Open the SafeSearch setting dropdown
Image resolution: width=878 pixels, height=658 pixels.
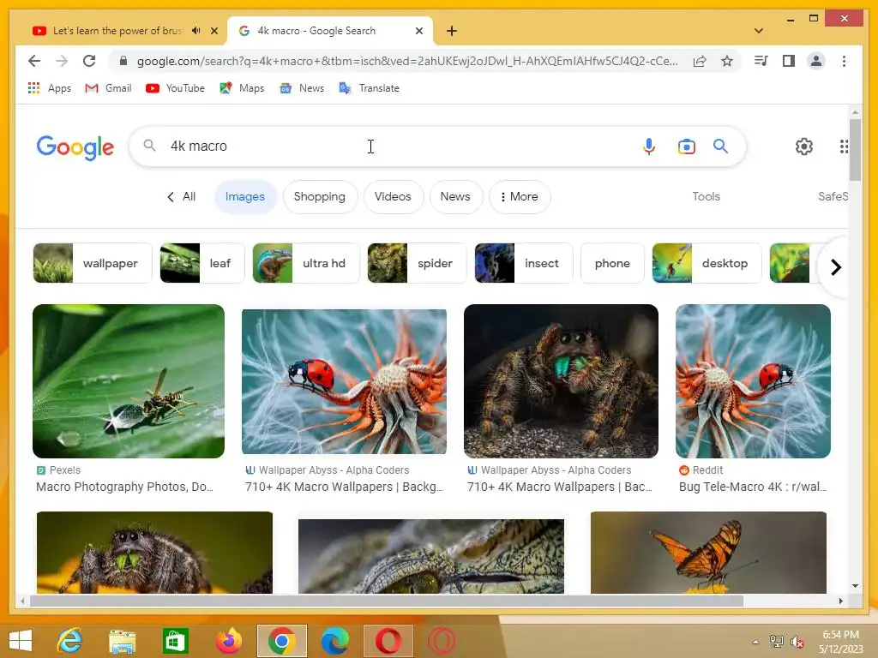(833, 196)
